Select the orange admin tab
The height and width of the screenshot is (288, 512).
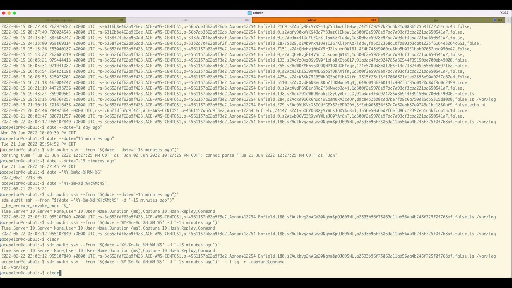(315, 20)
